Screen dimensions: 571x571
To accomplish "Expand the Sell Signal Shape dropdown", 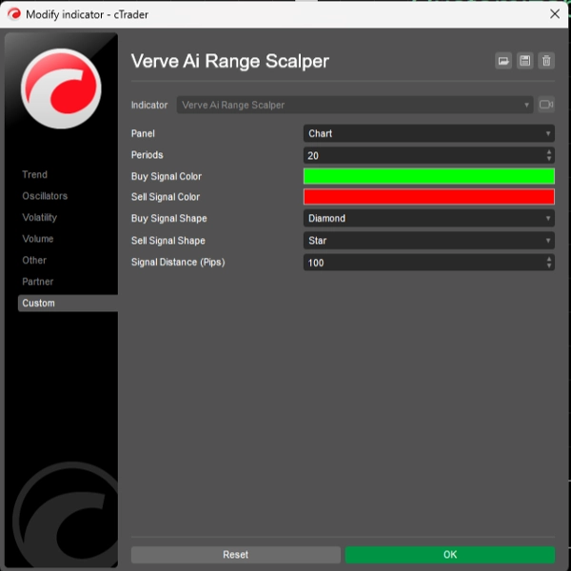I will point(429,241).
